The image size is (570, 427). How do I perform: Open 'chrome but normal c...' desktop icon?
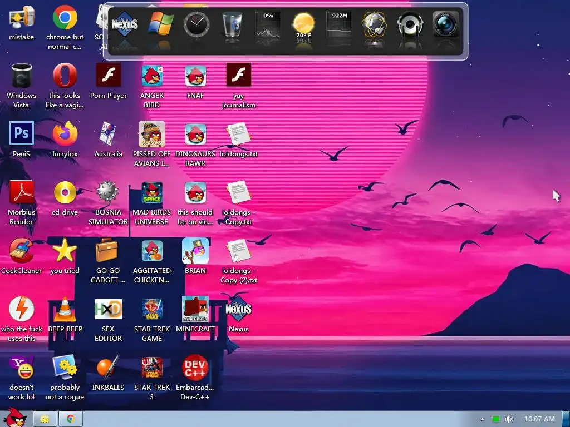coord(65,17)
